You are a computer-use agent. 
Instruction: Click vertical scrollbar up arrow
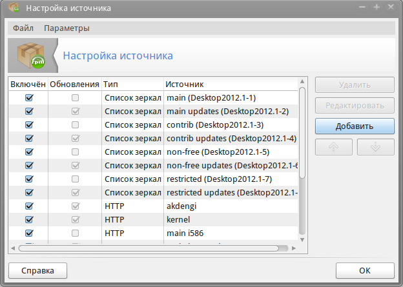tap(302, 81)
